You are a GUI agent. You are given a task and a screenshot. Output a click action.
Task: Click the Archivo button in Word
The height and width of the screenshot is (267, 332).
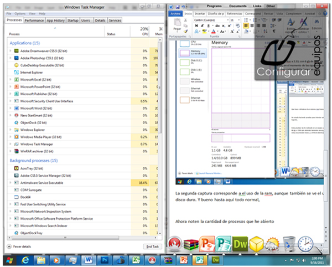pyautogui.click(x=175, y=13)
